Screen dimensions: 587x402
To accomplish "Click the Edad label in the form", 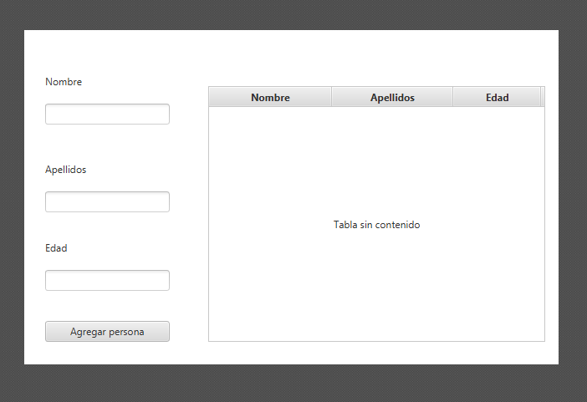I will click(x=56, y=248).
